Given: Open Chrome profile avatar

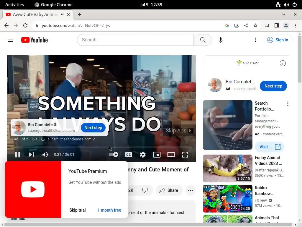Looking at the screenshot, I should [286, 25].
